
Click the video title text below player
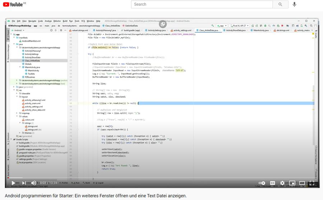(x=95, y=196)
